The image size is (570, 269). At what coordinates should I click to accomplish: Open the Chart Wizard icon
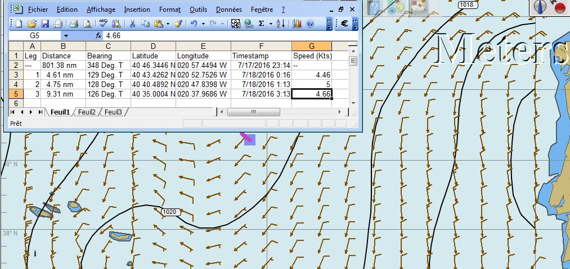coord(297,24)
